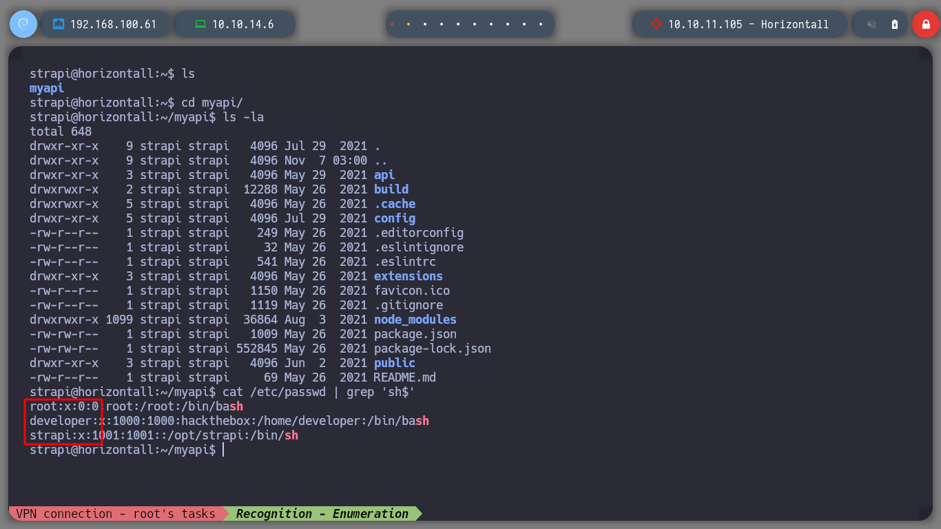Image resolution: width=941 pixels, height=529 pixels.
Task: Click the 36864 size value
Action: (x=260, y=320)
